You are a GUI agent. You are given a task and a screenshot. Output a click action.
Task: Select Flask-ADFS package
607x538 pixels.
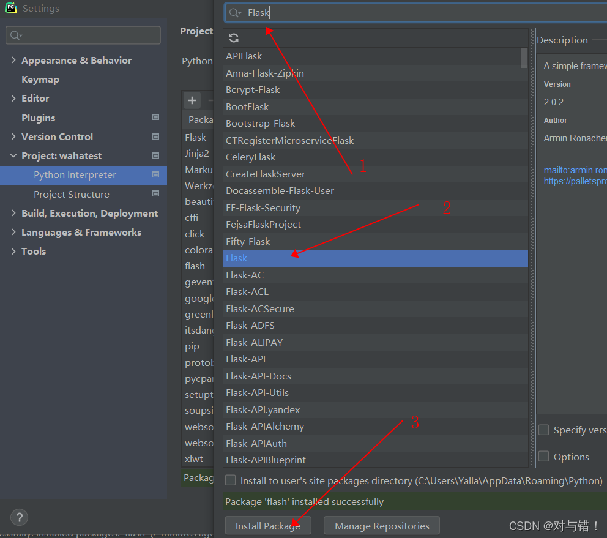click(x=376, y=326)
